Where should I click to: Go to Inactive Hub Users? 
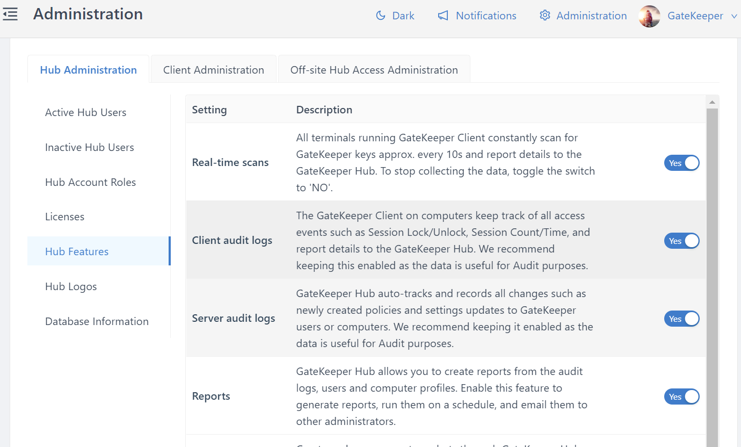pos(90,147)
